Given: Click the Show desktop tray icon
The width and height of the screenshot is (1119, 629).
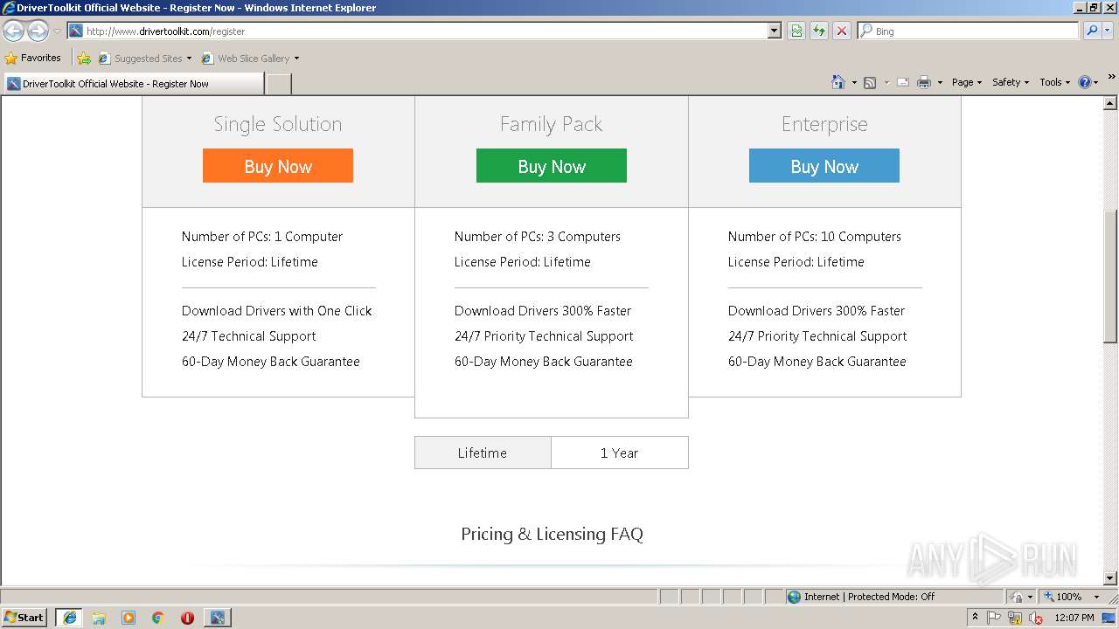Looking at the screenshot, I should coord(1109,618).
